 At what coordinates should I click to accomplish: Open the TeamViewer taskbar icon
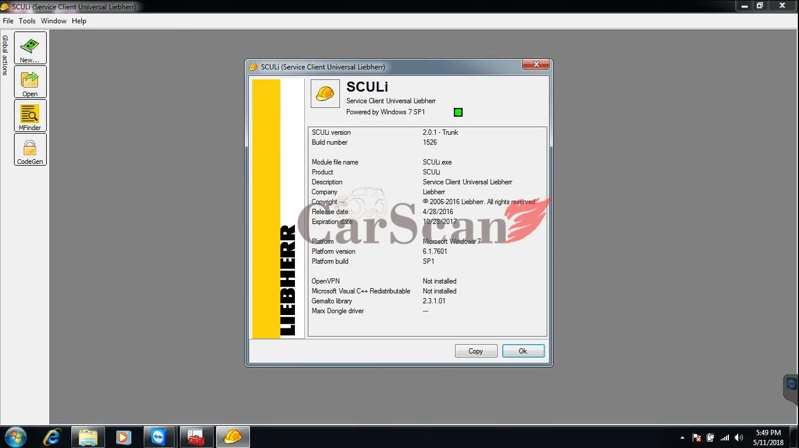159,437
